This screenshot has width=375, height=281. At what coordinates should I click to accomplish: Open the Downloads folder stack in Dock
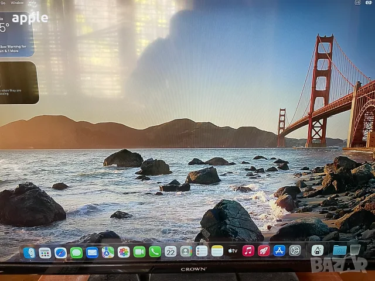340,250
